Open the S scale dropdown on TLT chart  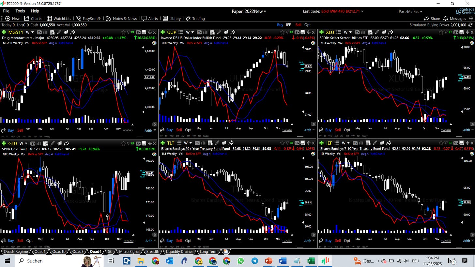point(297,143)
